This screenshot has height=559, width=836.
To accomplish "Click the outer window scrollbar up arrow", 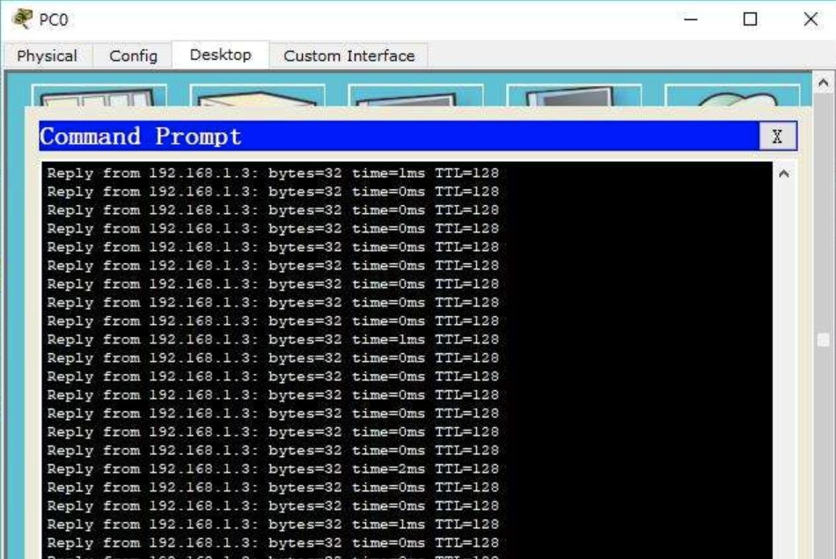I will point(824,83).
